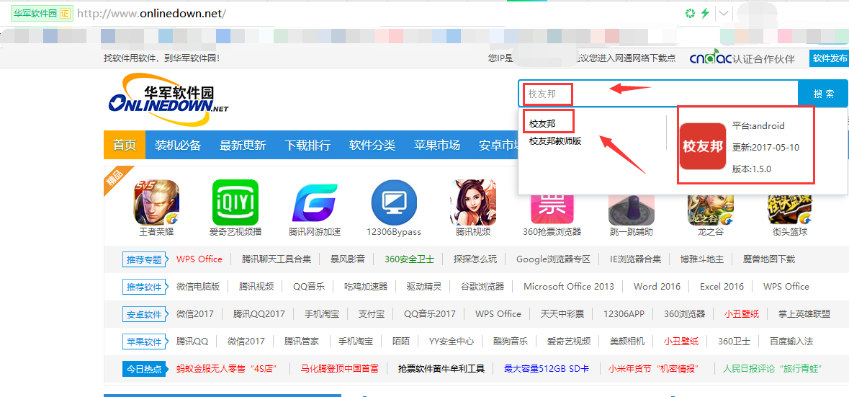Open the 装机必备 navigation tab
The height and width of the screenshot is (397, 849).
[x=178, y=145]
